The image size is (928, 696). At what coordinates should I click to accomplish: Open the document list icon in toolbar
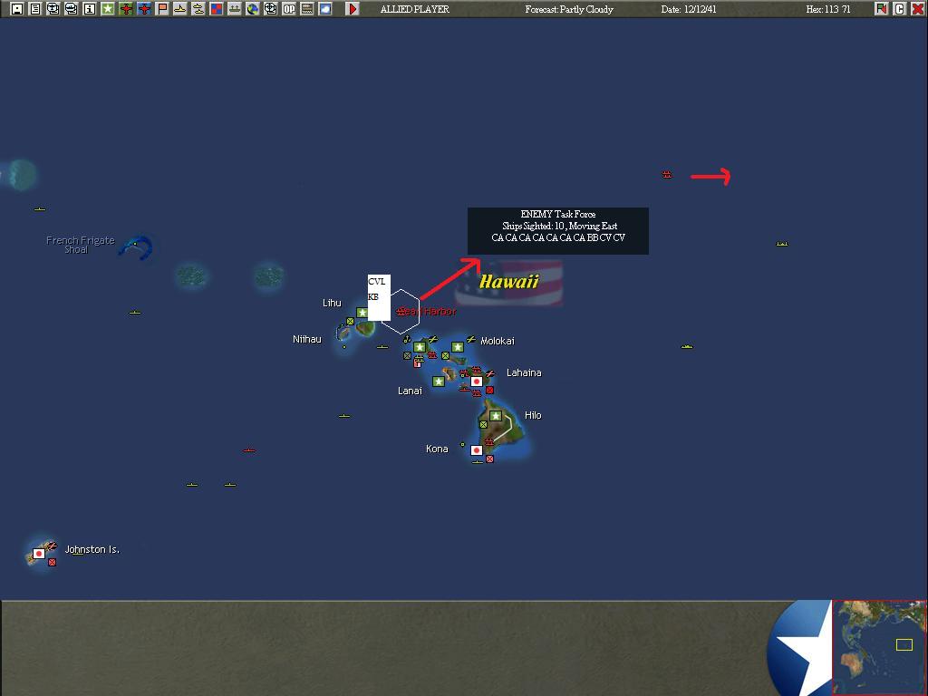tap(35, 9)
